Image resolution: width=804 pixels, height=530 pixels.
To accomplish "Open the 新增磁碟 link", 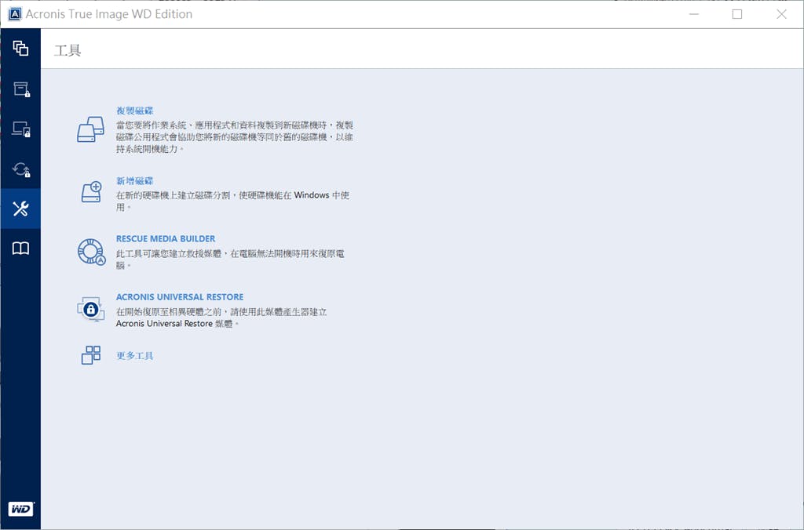I will [134, 181].
